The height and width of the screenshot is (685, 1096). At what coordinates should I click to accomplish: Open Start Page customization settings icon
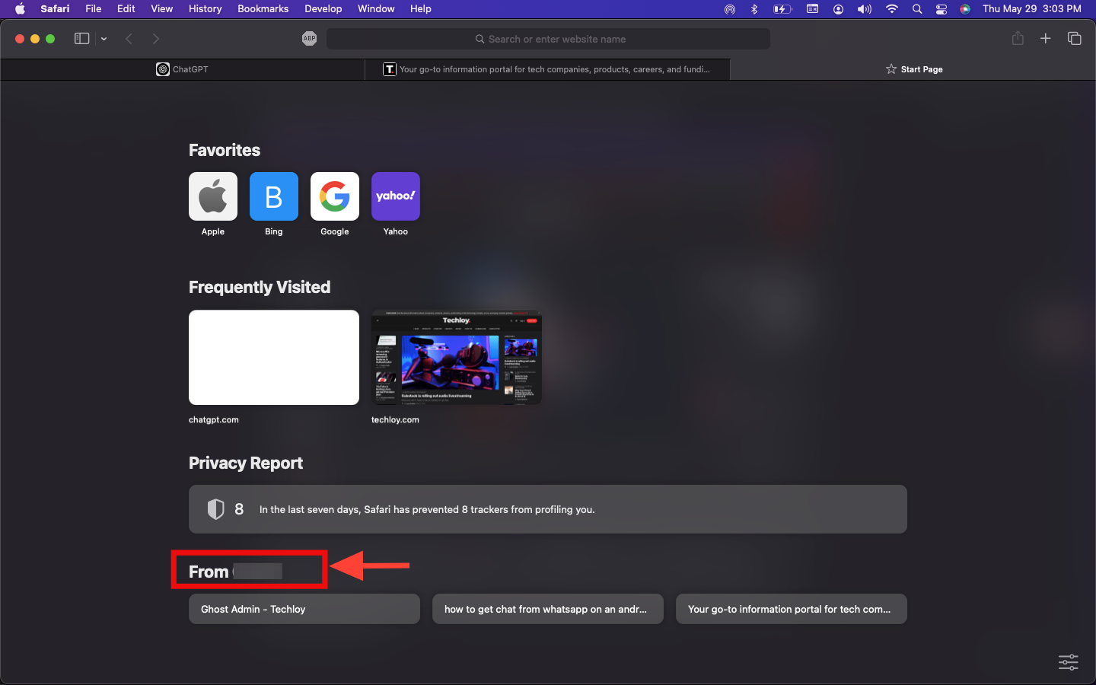[1069, 662]
